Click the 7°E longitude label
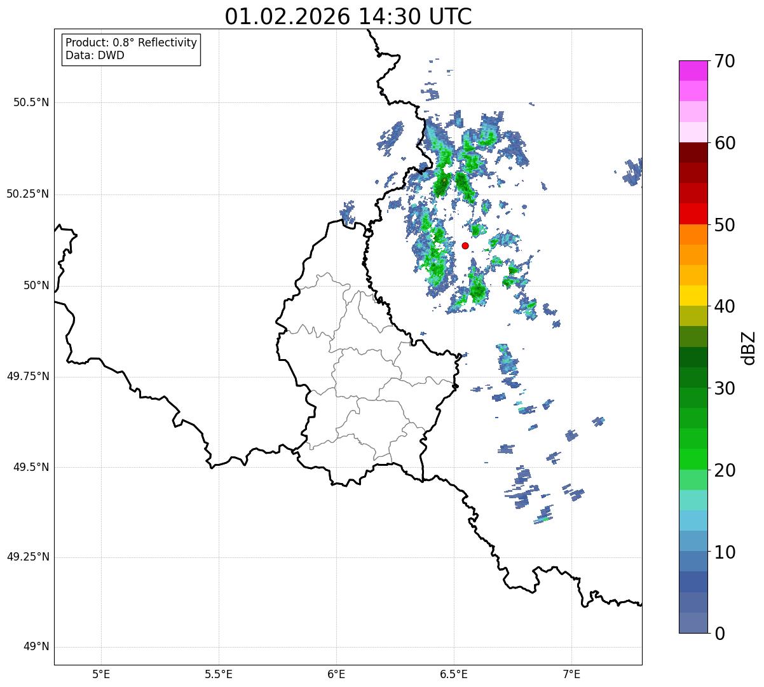The width and height of the screenshot is (764, 687). (x=571, y=674)
